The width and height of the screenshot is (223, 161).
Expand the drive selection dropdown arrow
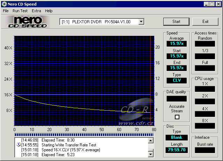141,22
